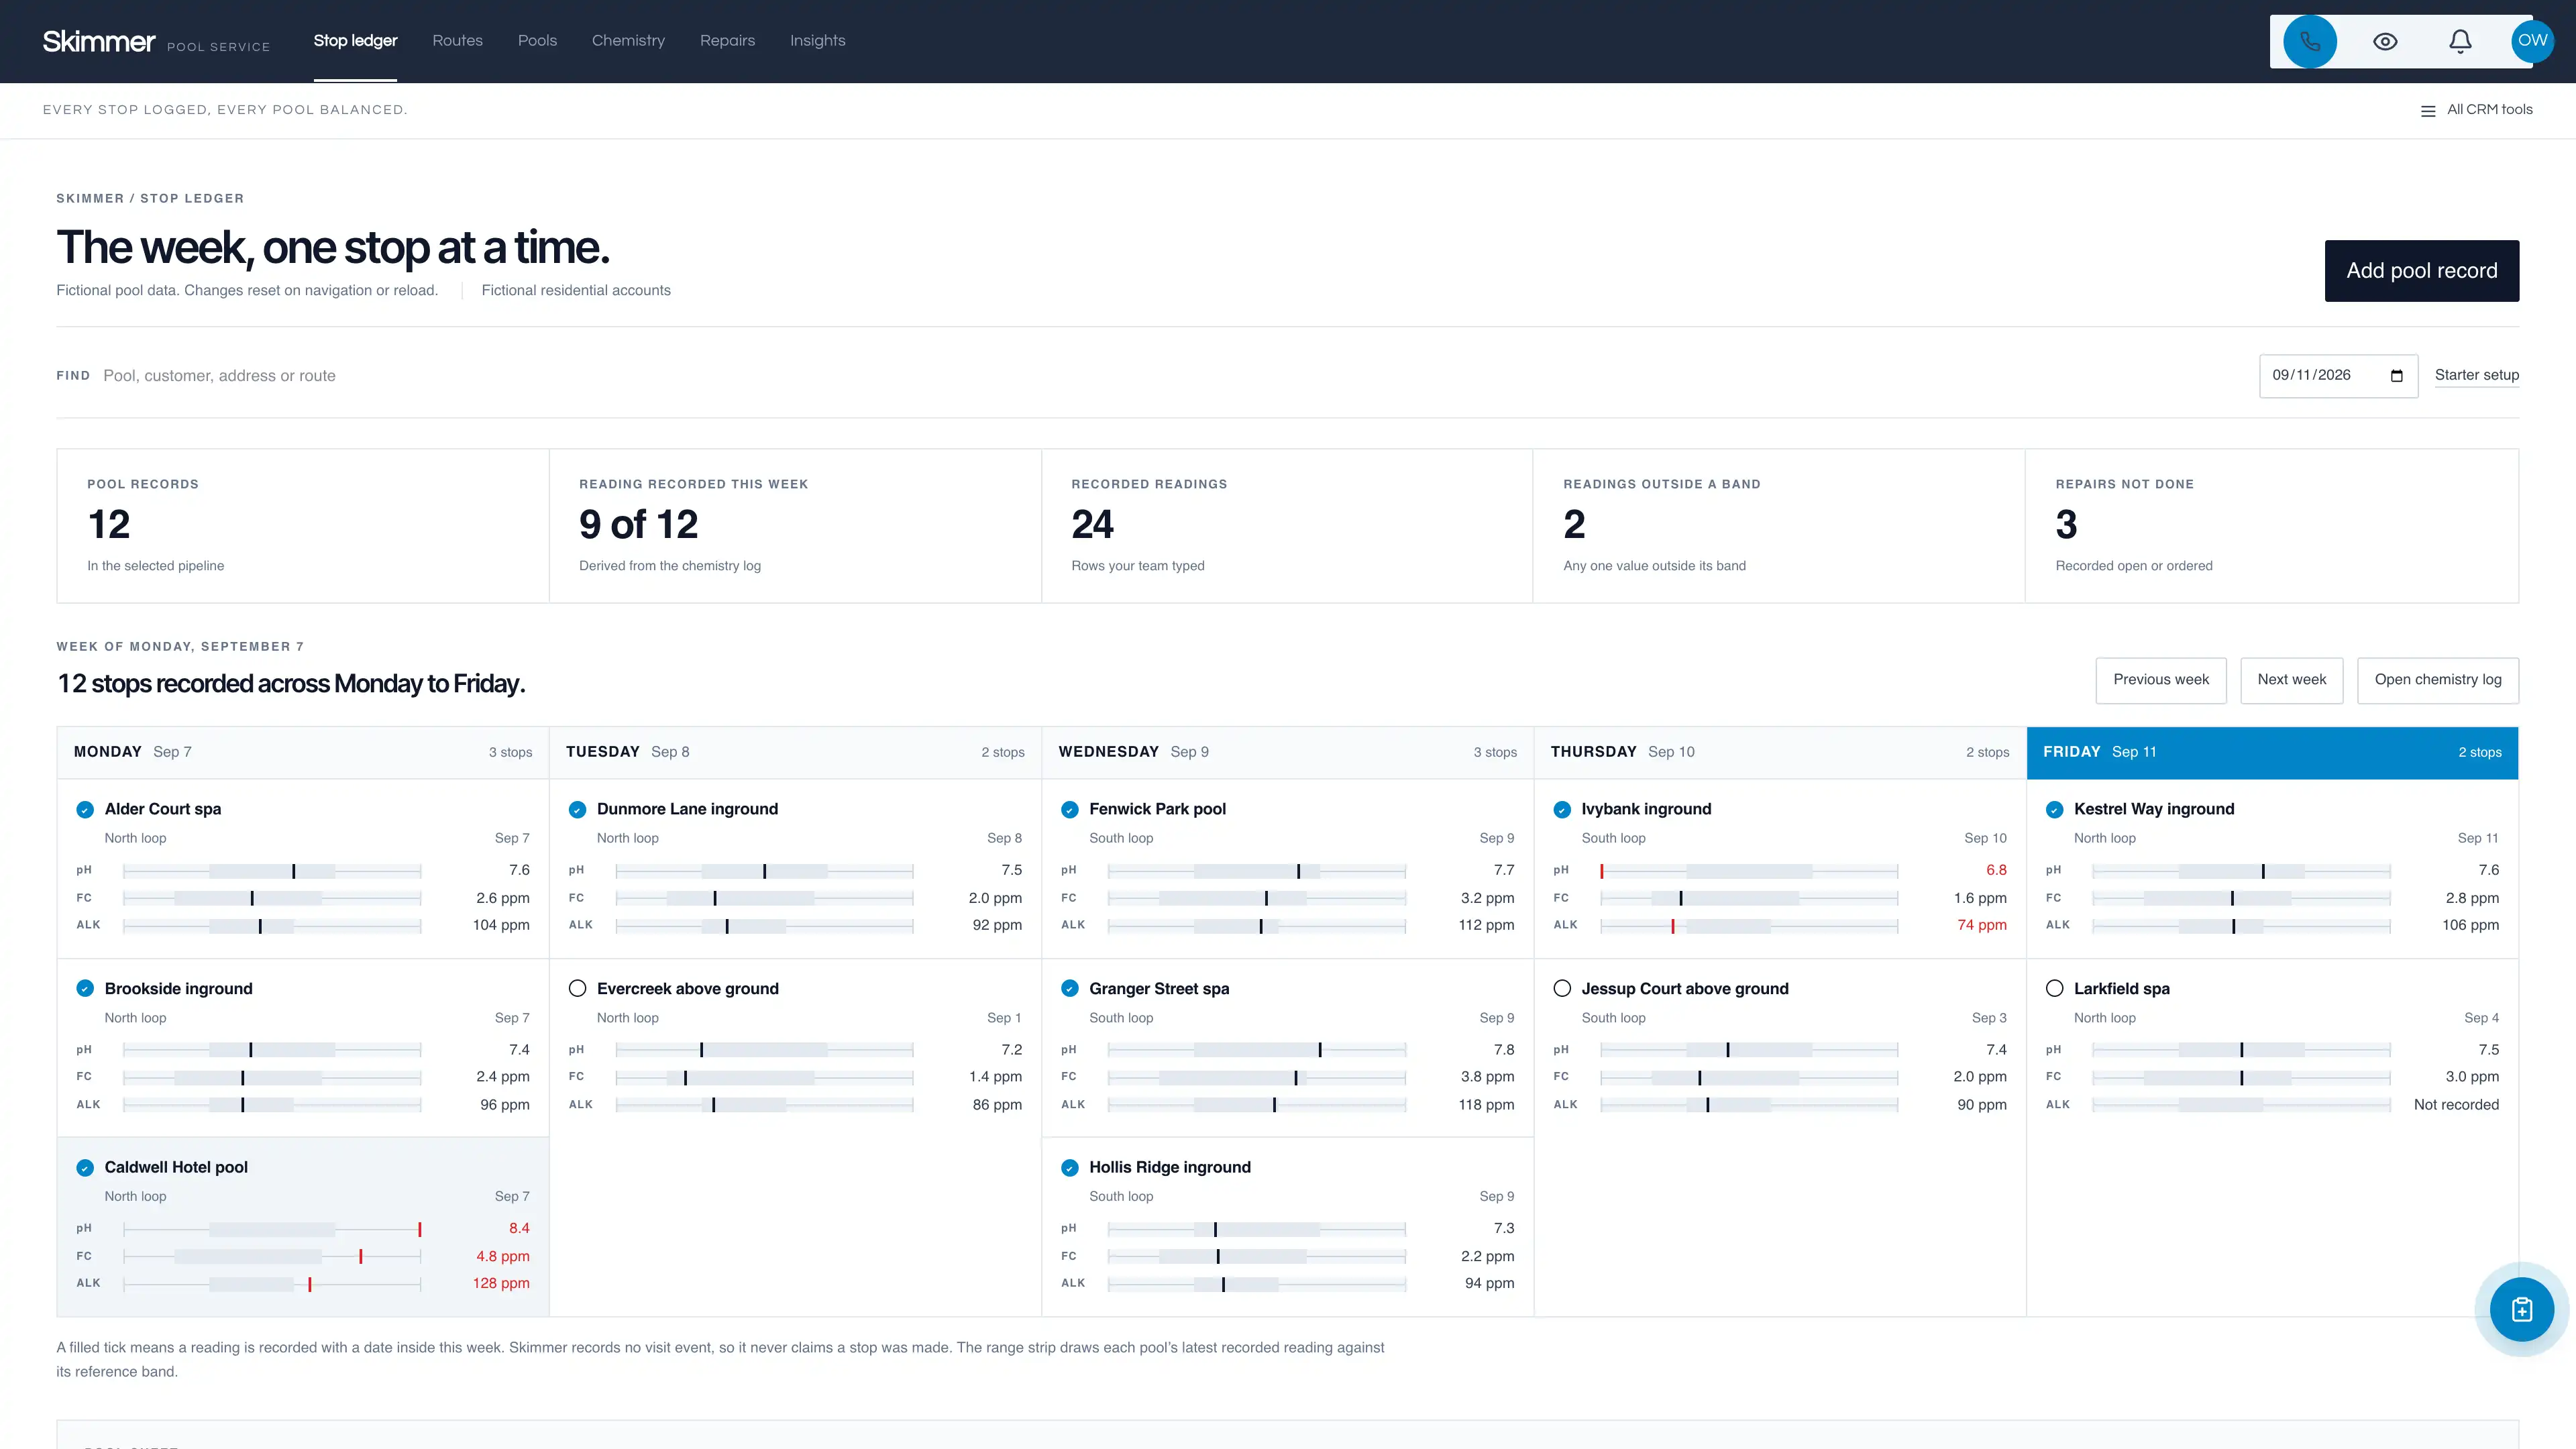Screen dimensions: 2576x1449
Task: Open the floating clipboard add button
Action: [x=2522, y=1309]
